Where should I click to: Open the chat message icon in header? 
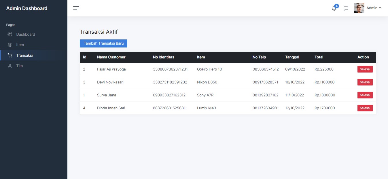click(x=346, y=8)
